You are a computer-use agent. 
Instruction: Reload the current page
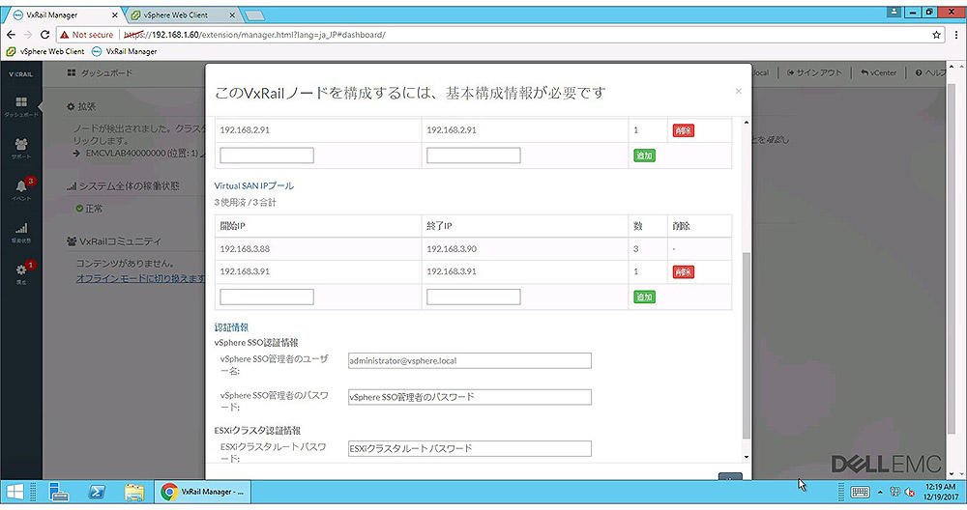pyautogui.click(x=44, y=35)
